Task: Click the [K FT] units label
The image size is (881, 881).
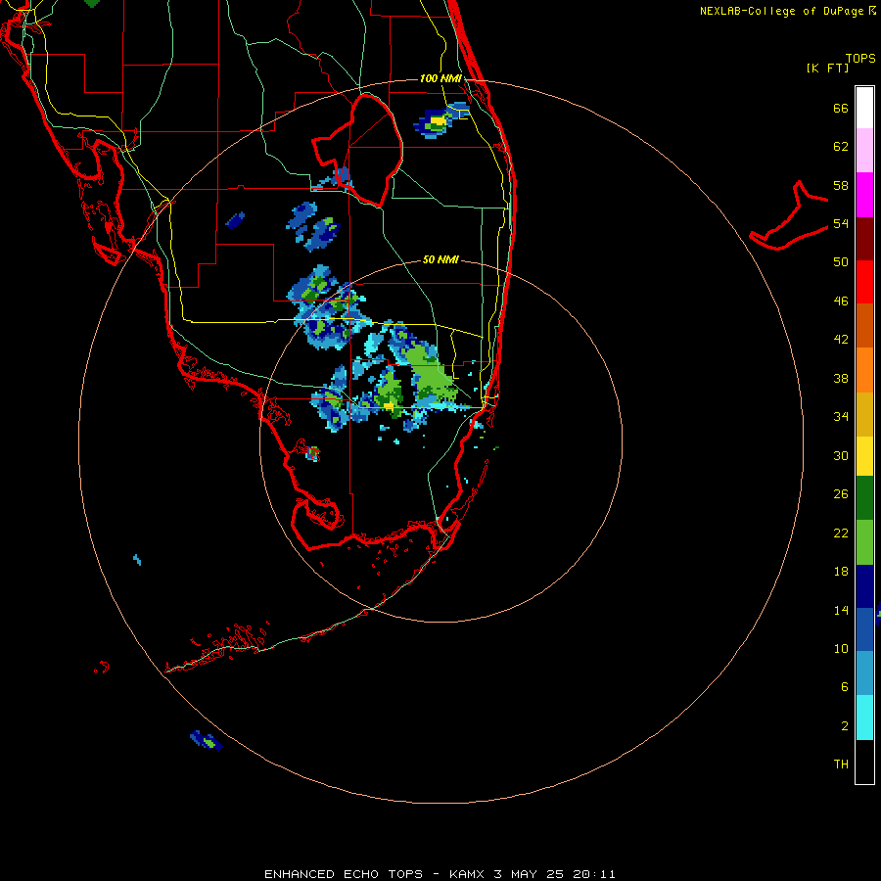Action: [x=827, y=68]
